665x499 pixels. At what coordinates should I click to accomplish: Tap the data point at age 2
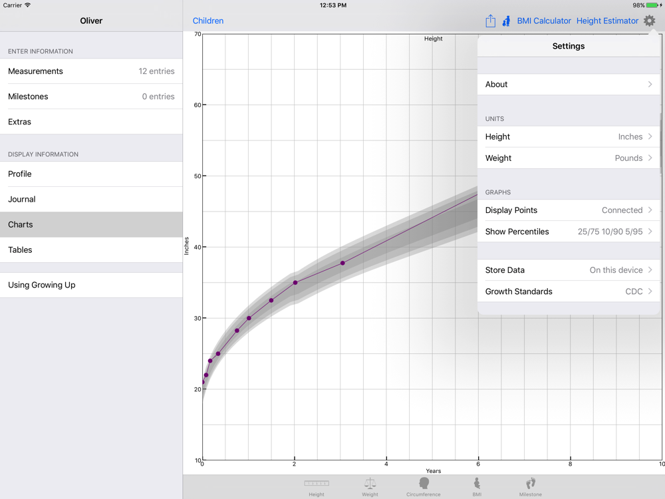[x=295, y=283]
